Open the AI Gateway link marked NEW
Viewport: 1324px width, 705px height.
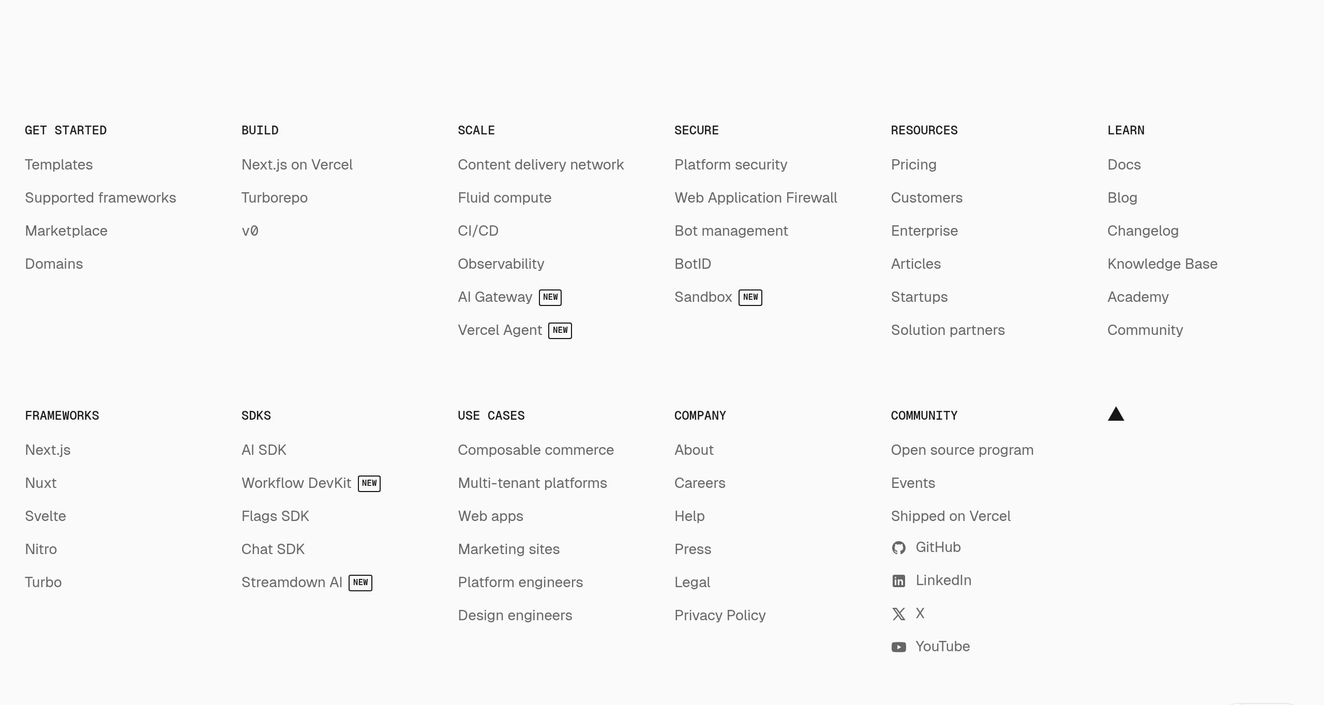(x=494, y=297)
